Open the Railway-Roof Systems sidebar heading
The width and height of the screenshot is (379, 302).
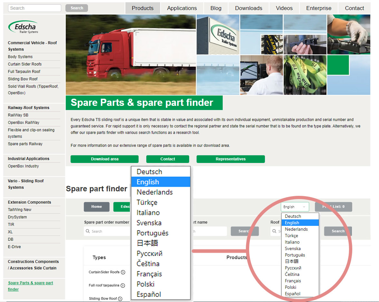(x=28, y=108)
